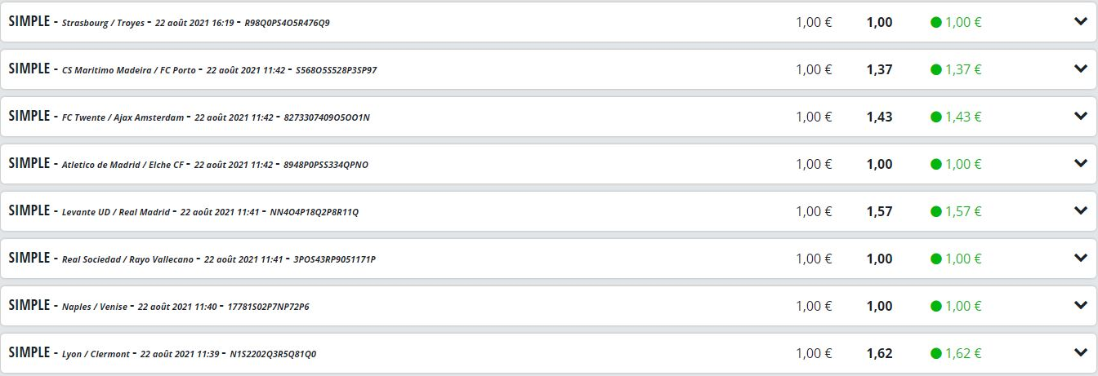Click green status dot beside 1,62 € winnings
Viewport: 1098px width, 376px height.
coord(936,354)
